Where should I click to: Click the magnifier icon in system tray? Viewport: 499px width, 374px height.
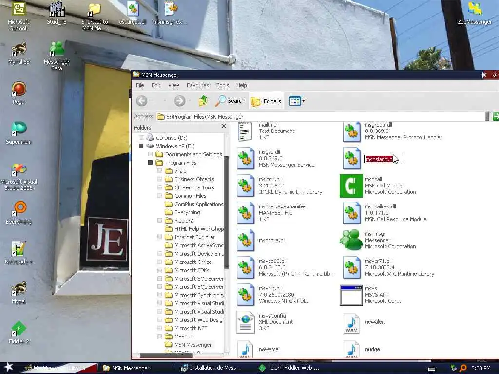point(464,368)
